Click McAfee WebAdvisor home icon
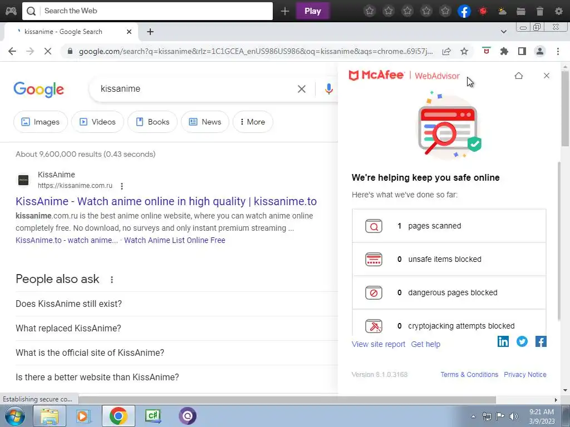 519,76
